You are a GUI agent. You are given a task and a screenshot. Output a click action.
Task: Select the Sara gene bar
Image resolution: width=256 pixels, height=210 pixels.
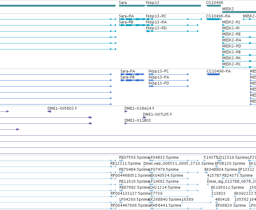(x=132, y=6)
